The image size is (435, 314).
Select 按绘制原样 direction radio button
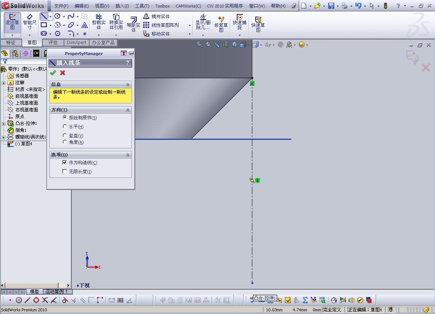point(65,117)
